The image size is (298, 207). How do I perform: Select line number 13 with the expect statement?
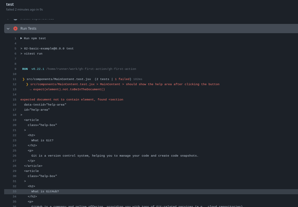tap(14, 89)
